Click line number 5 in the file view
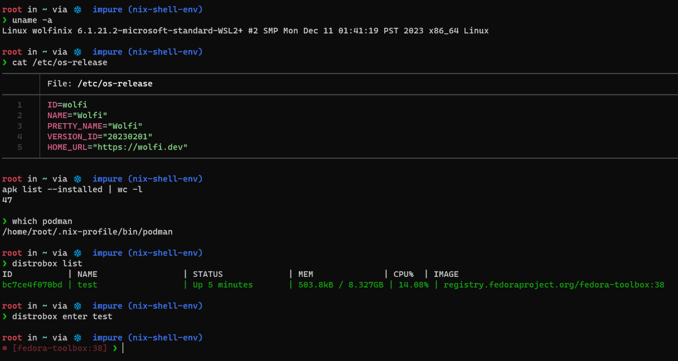The width and height of the screenshot is (678, 361). [20, 147]
